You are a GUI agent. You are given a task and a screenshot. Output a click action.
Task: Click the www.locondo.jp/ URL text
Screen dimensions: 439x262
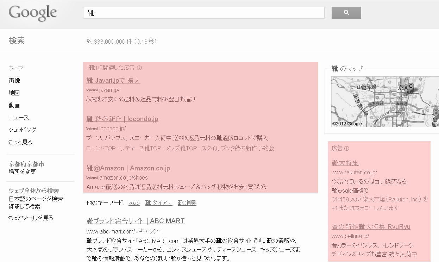tap(106, 128)
